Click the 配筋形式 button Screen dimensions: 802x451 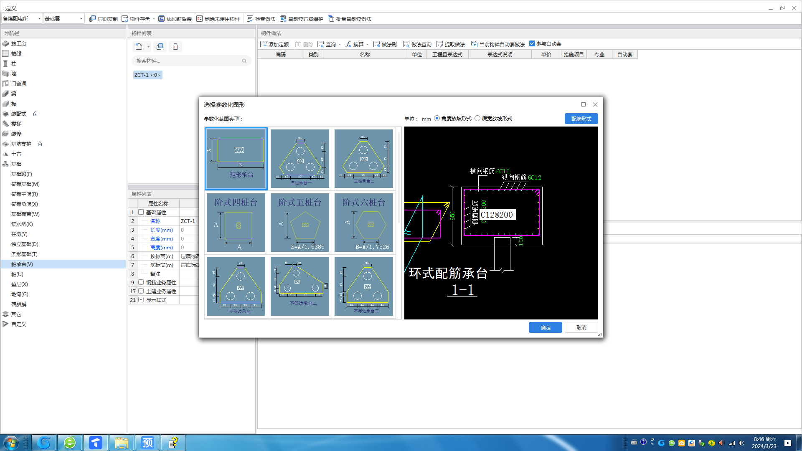[581, 119]
